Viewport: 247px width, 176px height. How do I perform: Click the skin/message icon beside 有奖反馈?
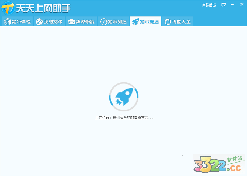point(223,5)
